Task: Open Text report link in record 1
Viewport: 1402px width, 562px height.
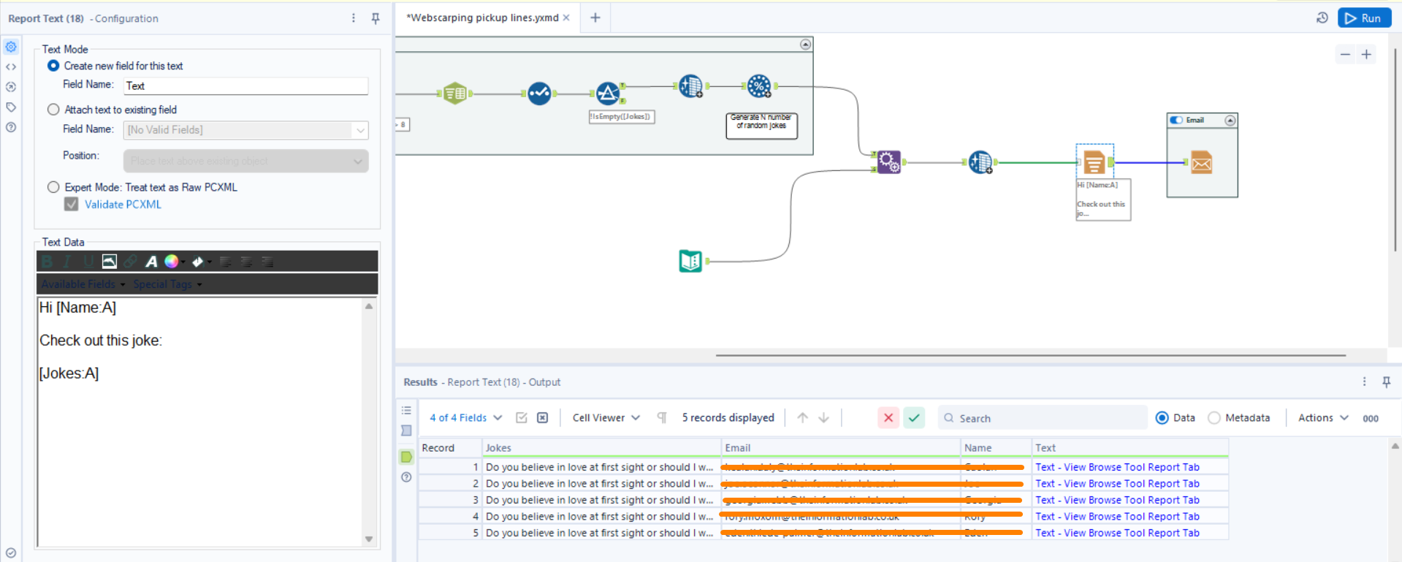Action: pos(1117,467)
